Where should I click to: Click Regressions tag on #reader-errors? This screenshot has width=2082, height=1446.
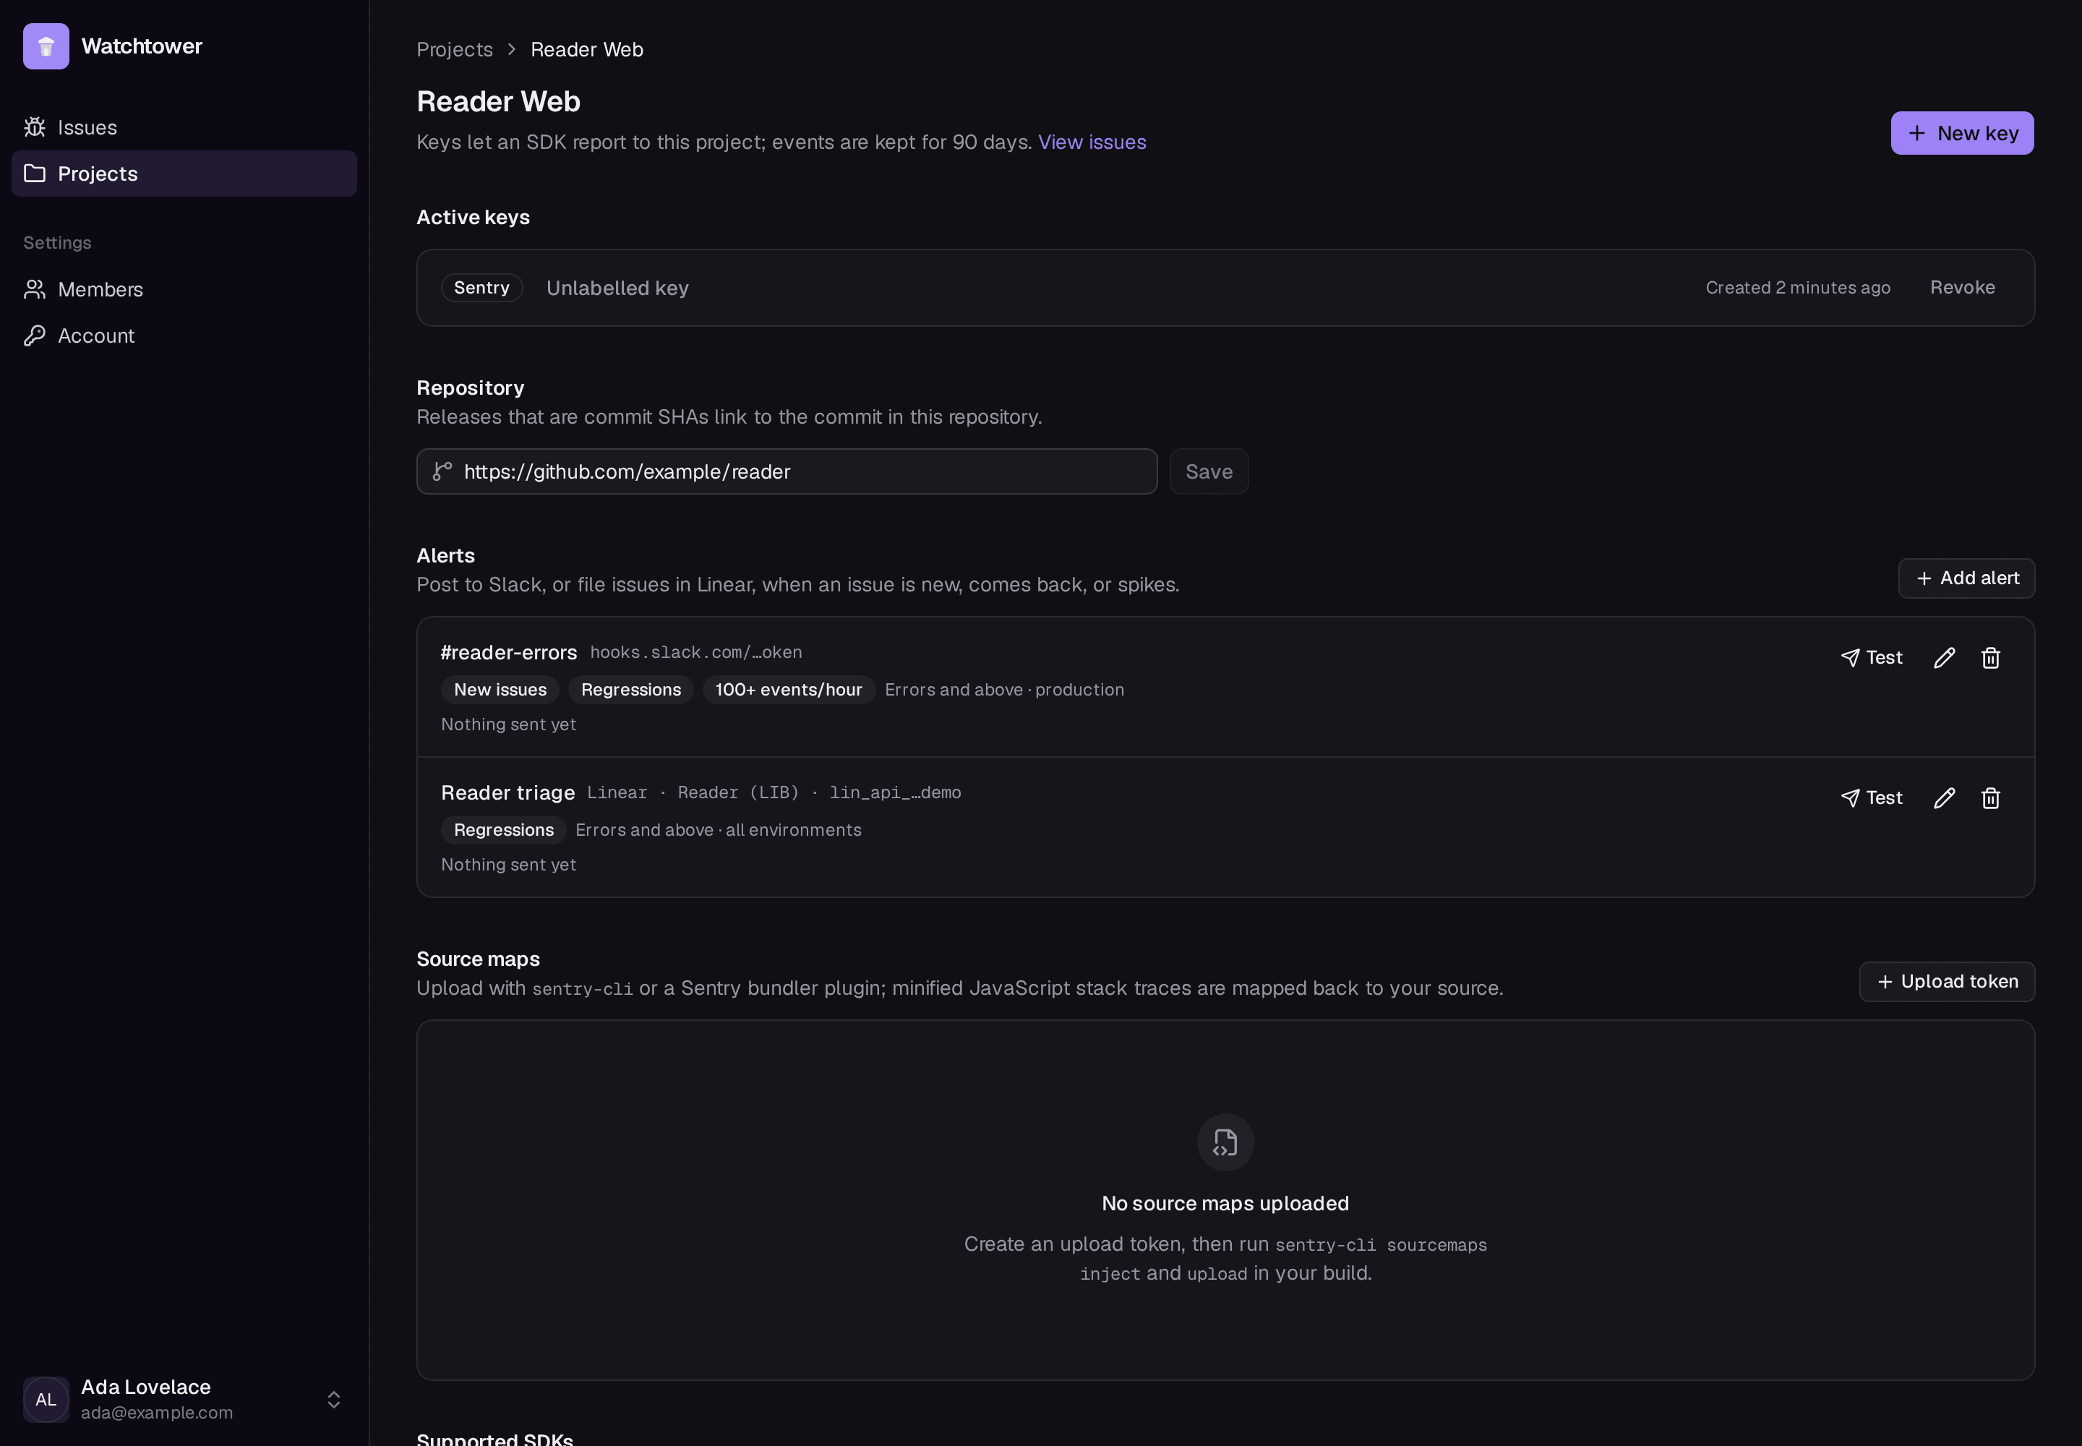click(x=630, y=690)
